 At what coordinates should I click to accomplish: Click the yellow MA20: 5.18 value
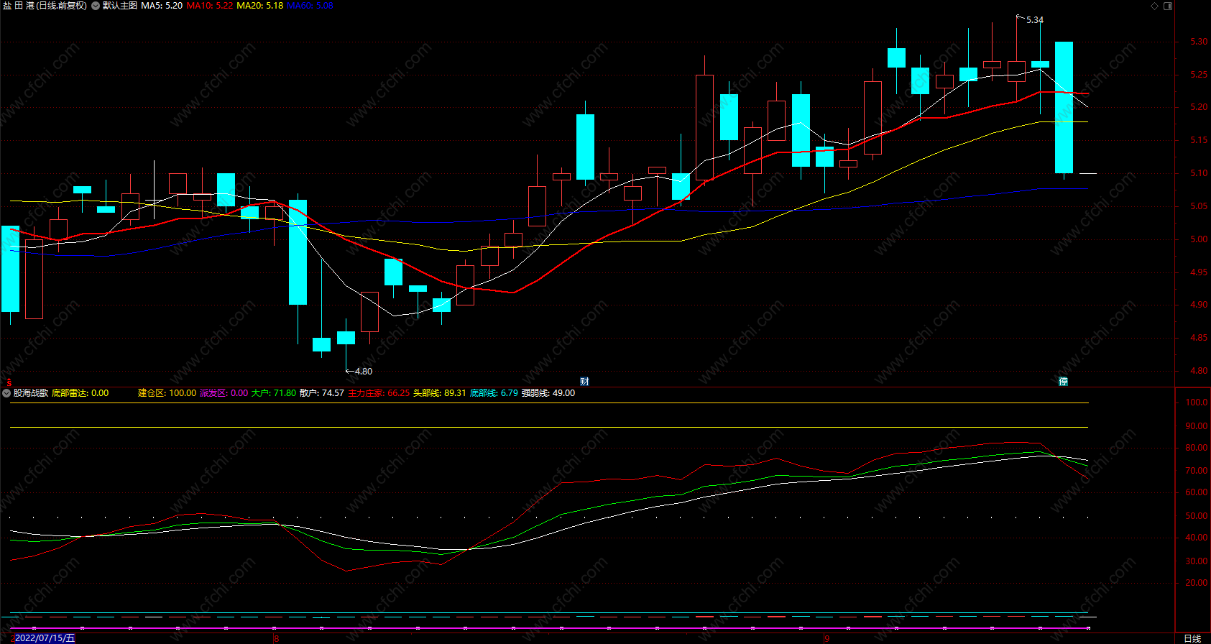point(260,6)
